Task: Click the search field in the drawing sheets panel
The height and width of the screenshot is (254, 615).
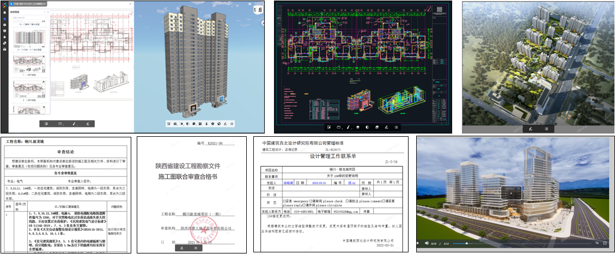Action: point(30,17)
